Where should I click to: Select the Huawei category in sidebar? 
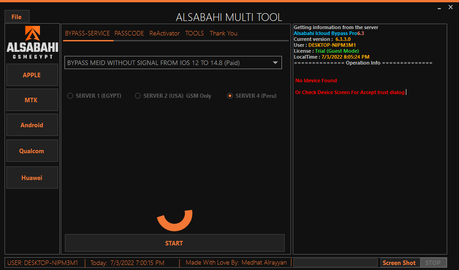(x=32, y=177)
